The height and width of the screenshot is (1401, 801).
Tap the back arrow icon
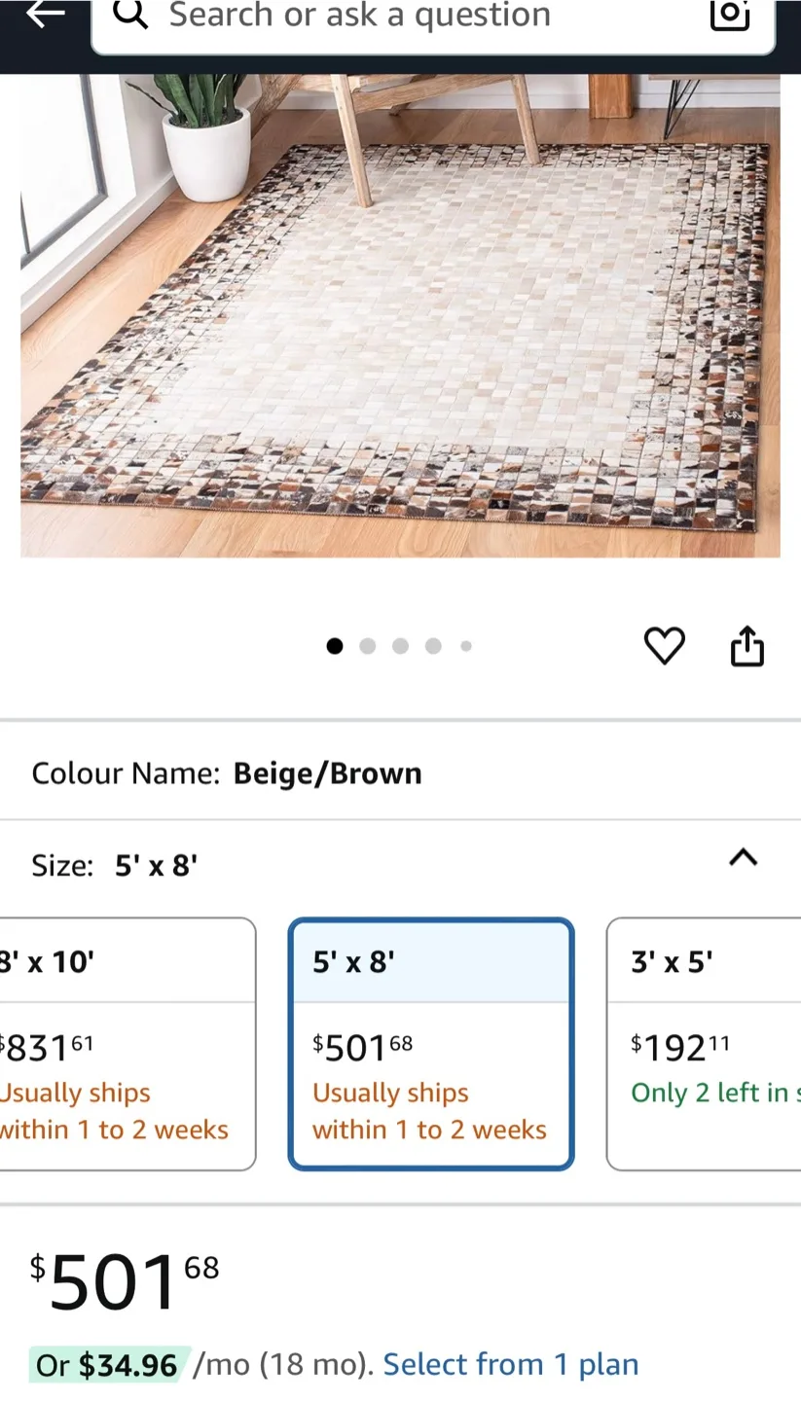point(44,15)
